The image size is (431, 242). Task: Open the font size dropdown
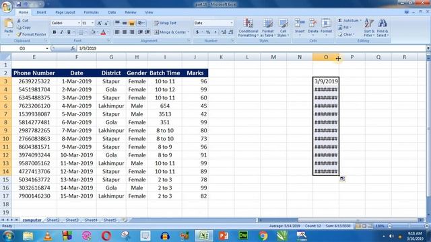click(92, 23)
